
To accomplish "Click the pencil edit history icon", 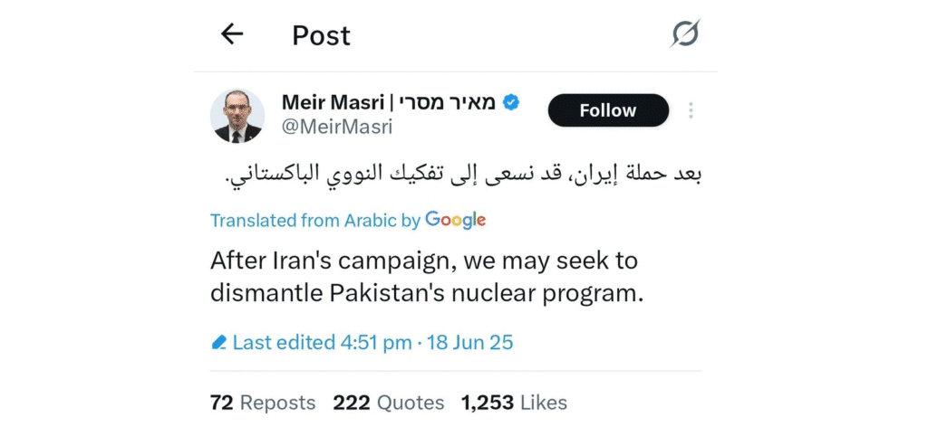I will (218, 343).
